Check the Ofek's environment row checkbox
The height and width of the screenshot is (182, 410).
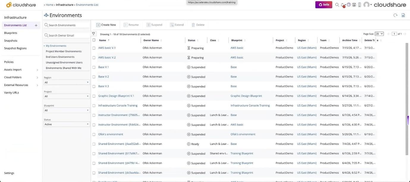coord(94,134)
